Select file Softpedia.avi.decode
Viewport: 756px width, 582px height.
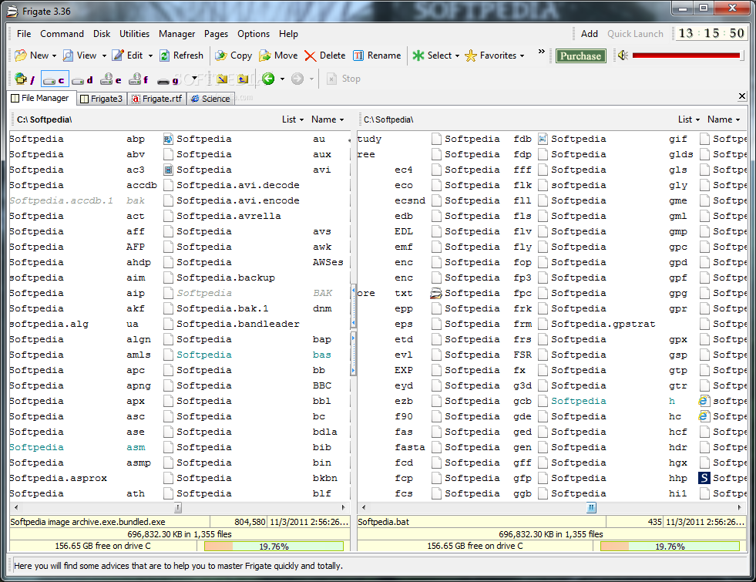[x=237, y=185]
